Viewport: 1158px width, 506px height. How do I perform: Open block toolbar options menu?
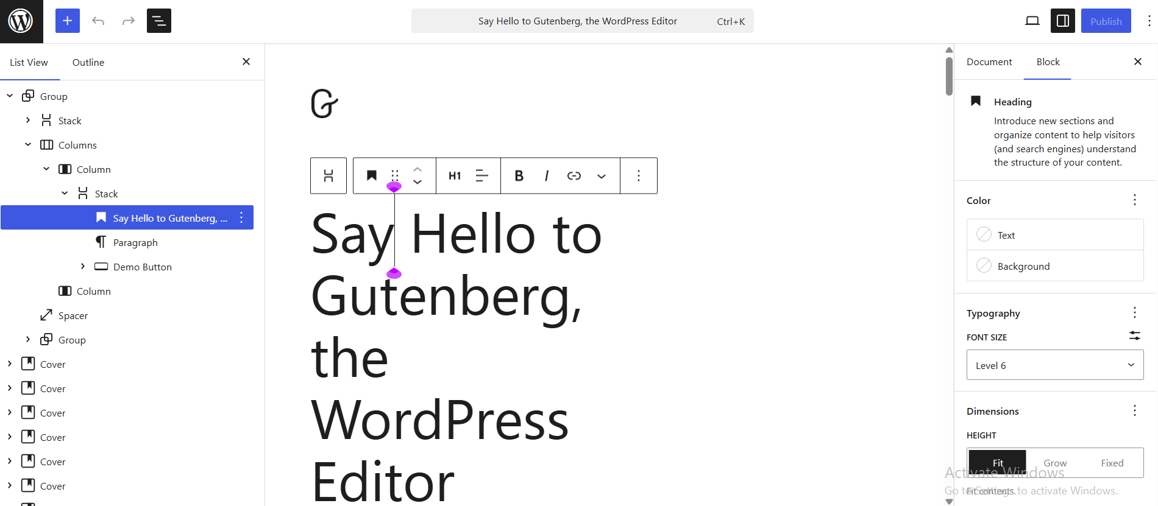point(639,176)
